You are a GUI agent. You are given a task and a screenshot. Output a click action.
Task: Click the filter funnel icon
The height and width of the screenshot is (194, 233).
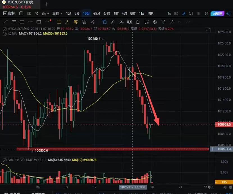(163, 22)
